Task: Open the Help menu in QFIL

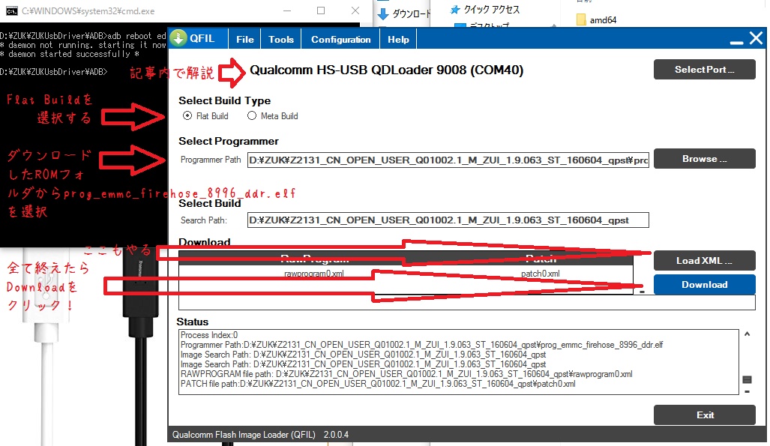Action: pos(398,39)
